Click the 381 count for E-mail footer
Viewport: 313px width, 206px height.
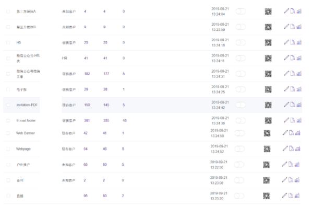(87, 121)
